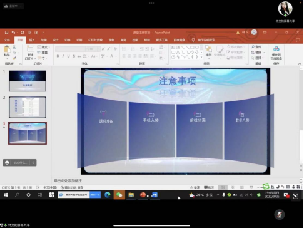Viewport: 304px width, 228px height.
Task: Expand the shapes gallery more arrow
Action: (201, 57)
